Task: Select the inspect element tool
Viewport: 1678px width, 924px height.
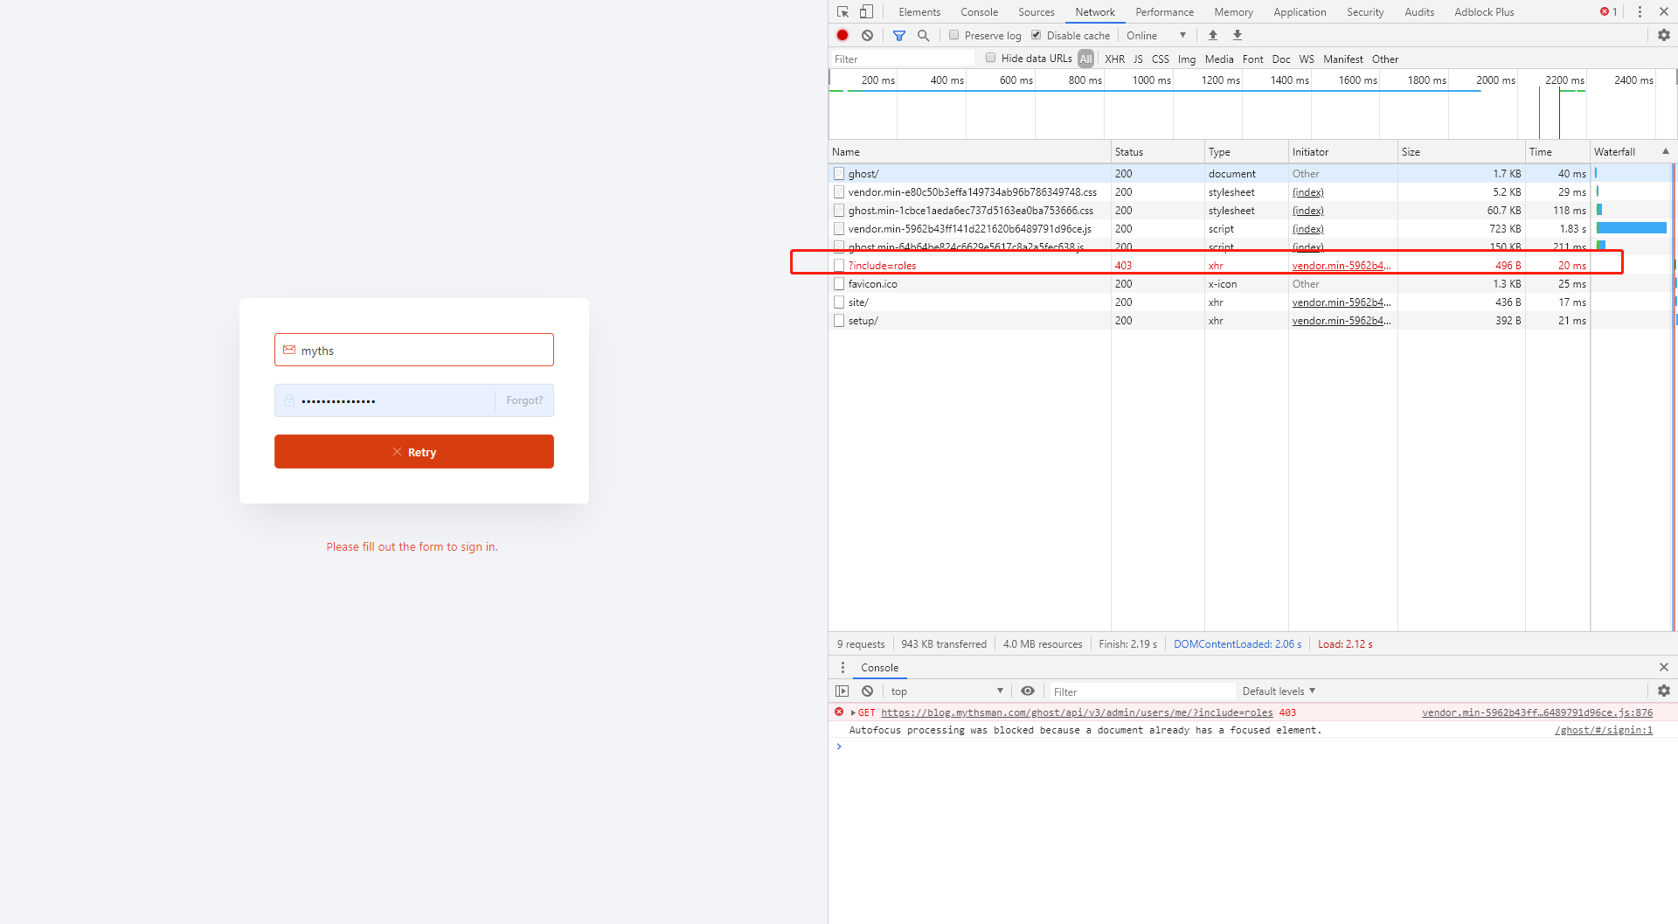Action: [842, 11]
